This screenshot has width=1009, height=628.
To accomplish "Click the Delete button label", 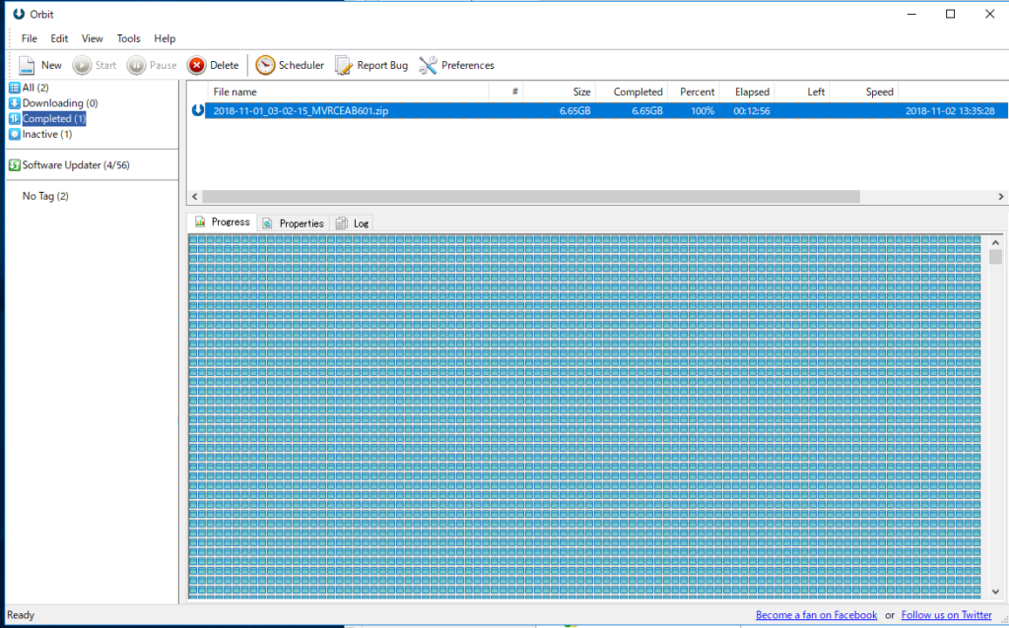I will coord(224,65).
